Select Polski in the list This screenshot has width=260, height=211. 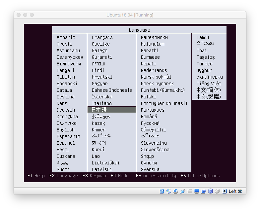click(149, 97)
